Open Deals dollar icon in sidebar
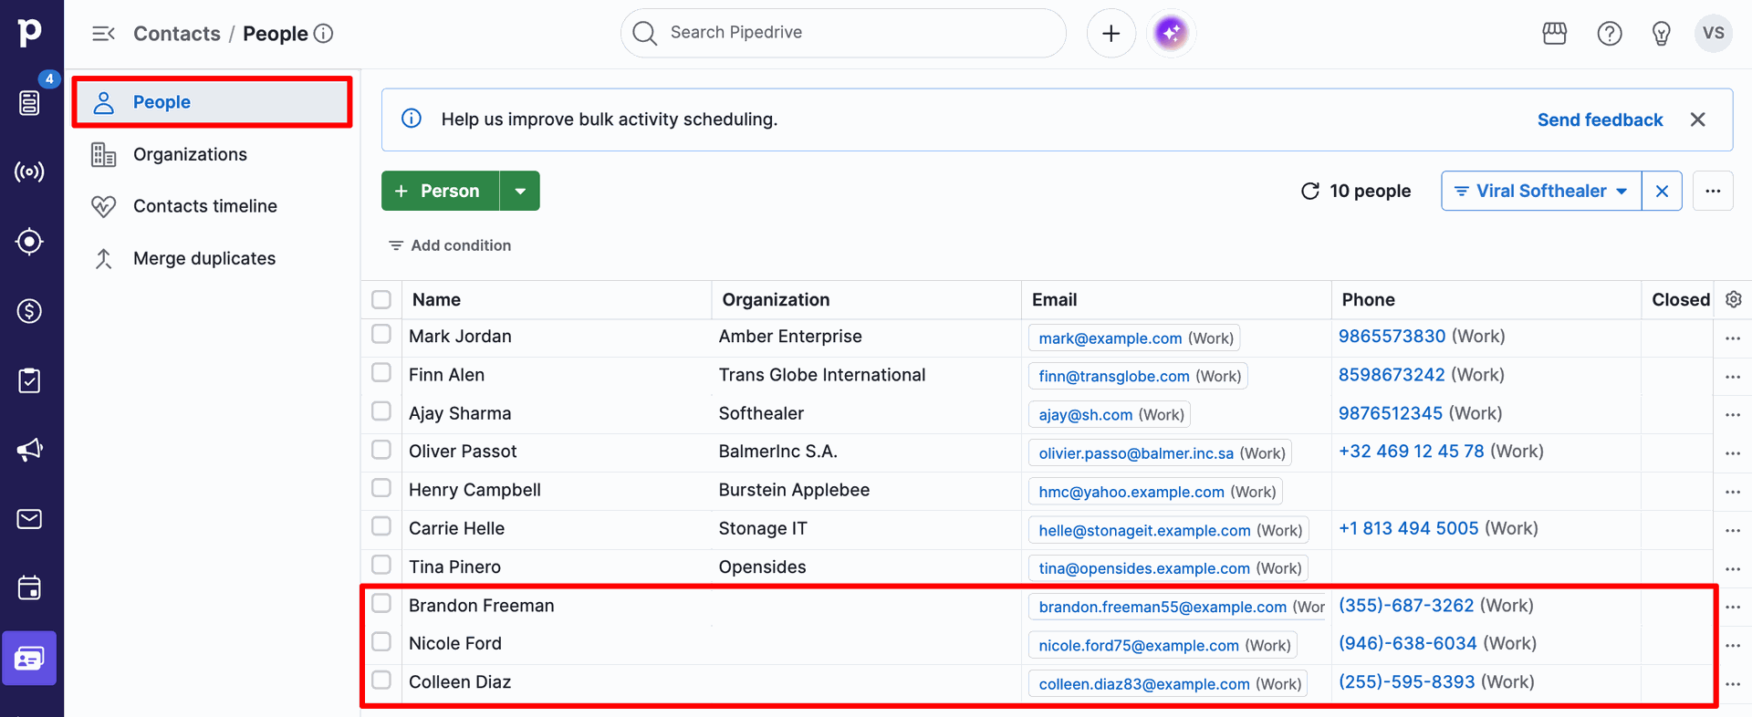The height and width of the screenshot is (717, 1752). pyautogui.click(x=29, y=311)
